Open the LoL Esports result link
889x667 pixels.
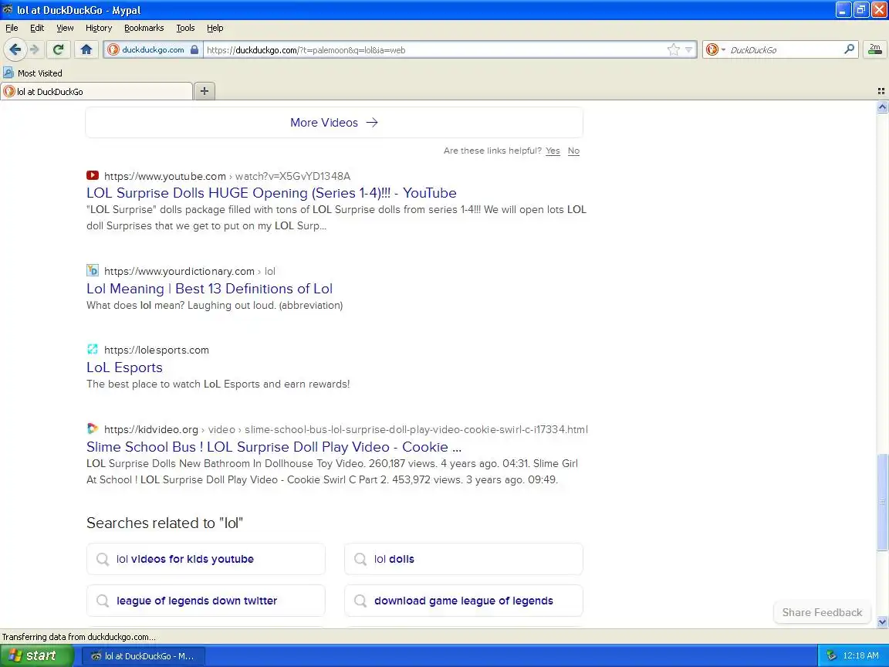pos(124,367)
